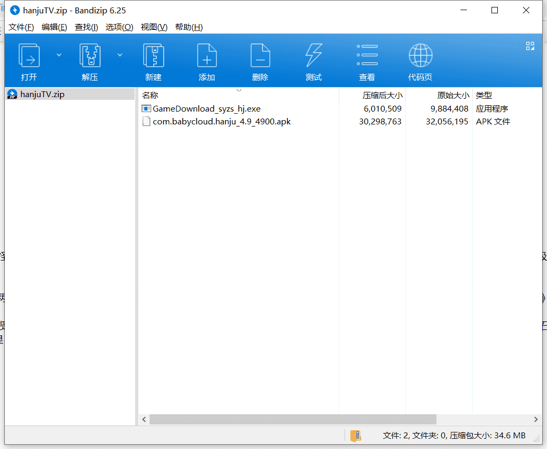547x449 pixels.
Task: Minimize the Bandizip window
Action: tap(464, 11)
